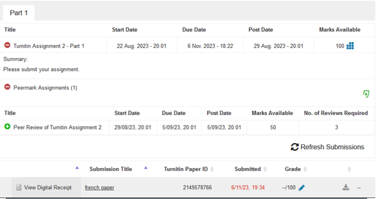Click the green Peermark launch icon
The width and height of the screenshot is (376, 199).
(366, 94)
